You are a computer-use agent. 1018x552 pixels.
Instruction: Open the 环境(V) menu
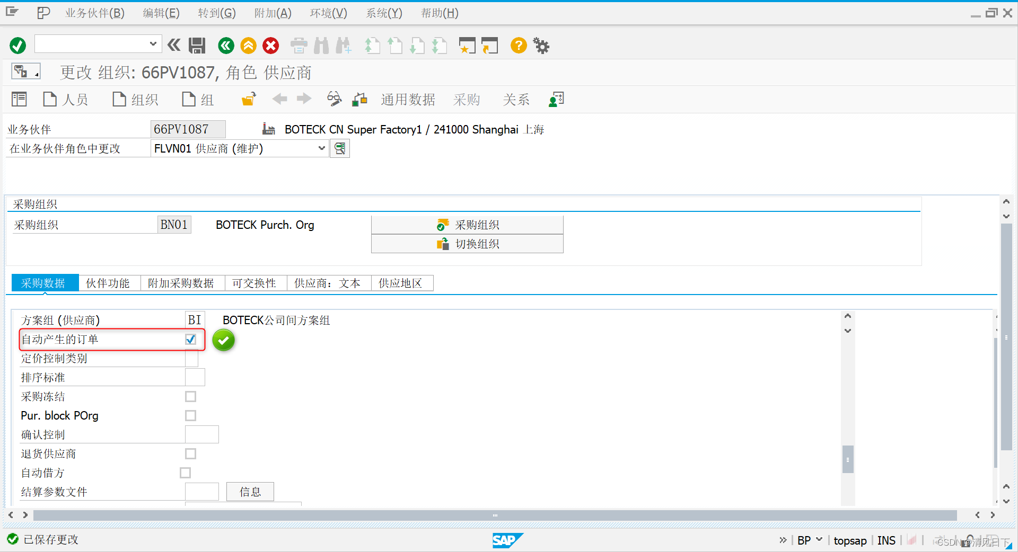328,13
